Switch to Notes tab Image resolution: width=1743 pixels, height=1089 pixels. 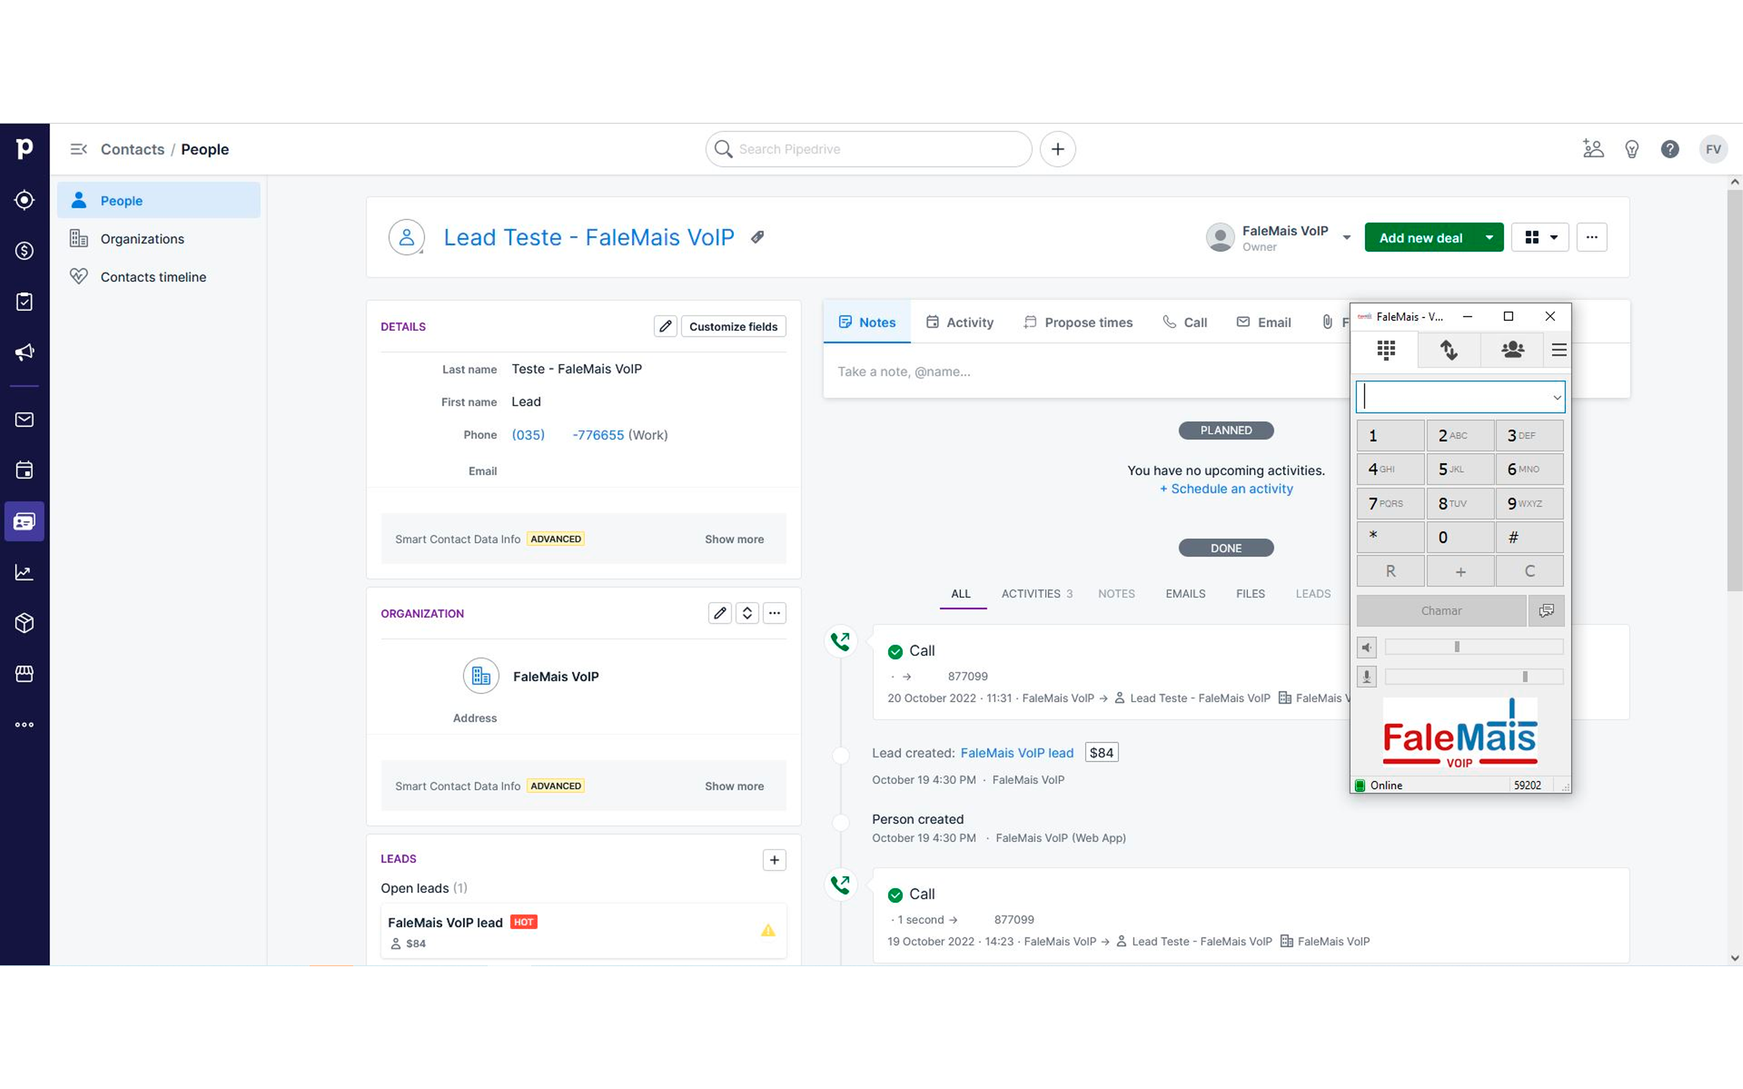tap(867, 322)
